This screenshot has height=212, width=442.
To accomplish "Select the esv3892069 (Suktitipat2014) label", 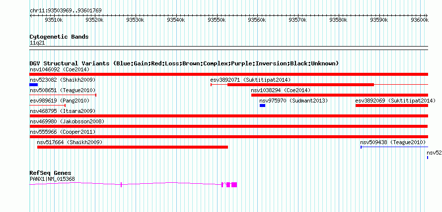I will (395, 101).
